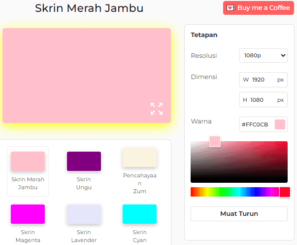This screenshot has width=297, height=245.
Task: Click the Skrin Magenta label text
Action: [28, 236]
